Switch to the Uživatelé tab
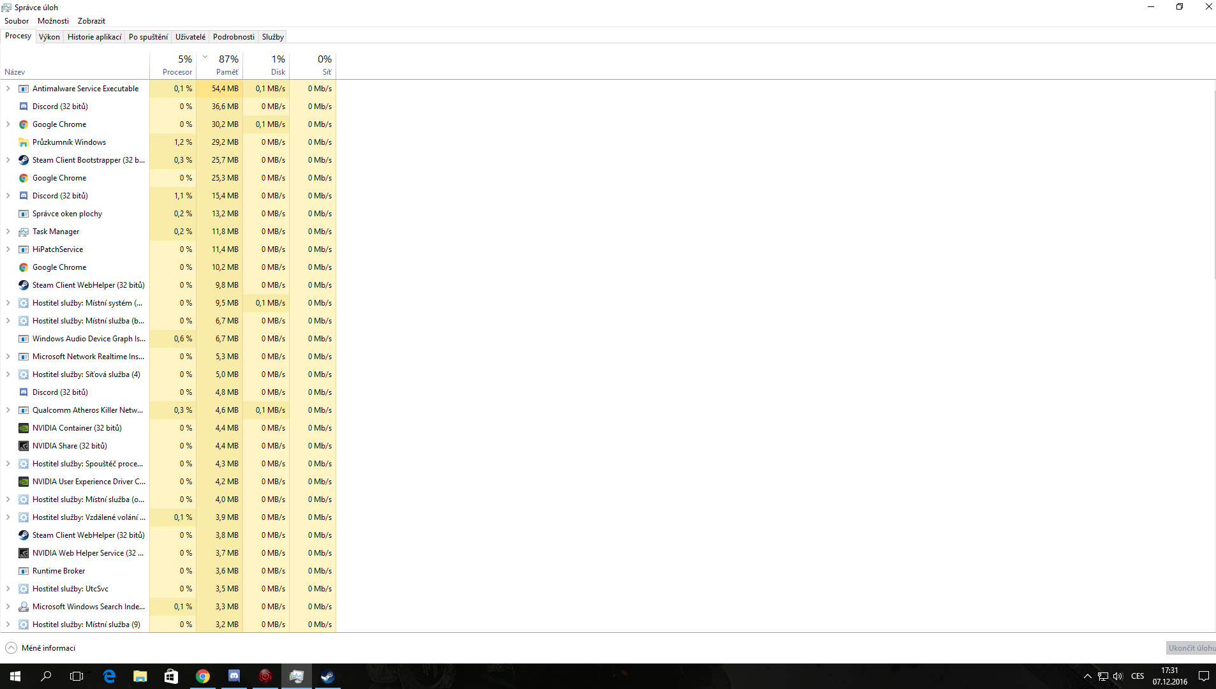The image size is (1216, 689). pos(190,37)
